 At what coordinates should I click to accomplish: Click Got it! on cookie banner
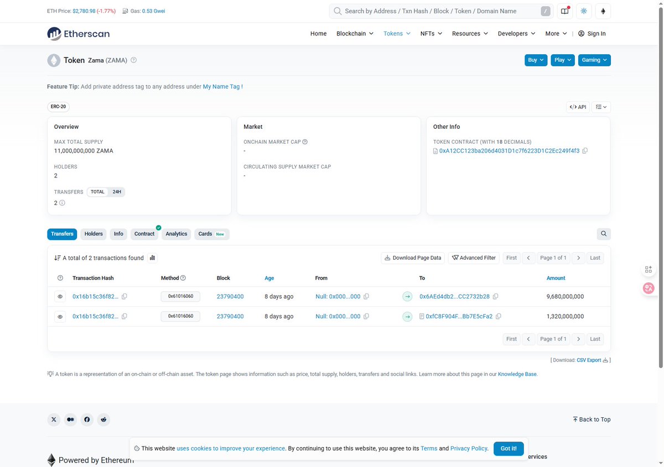click(x=509, y=448)
